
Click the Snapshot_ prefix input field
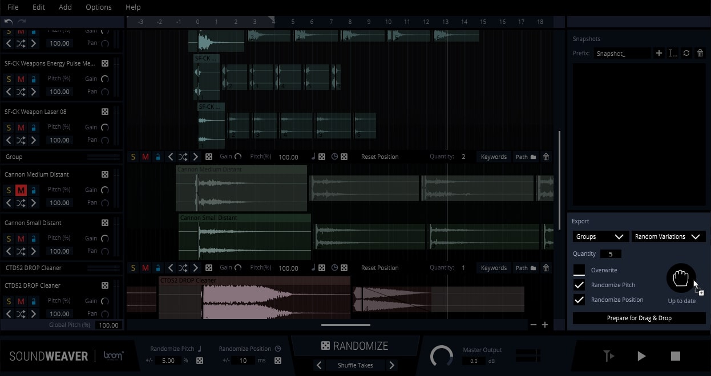pos(622,53)
